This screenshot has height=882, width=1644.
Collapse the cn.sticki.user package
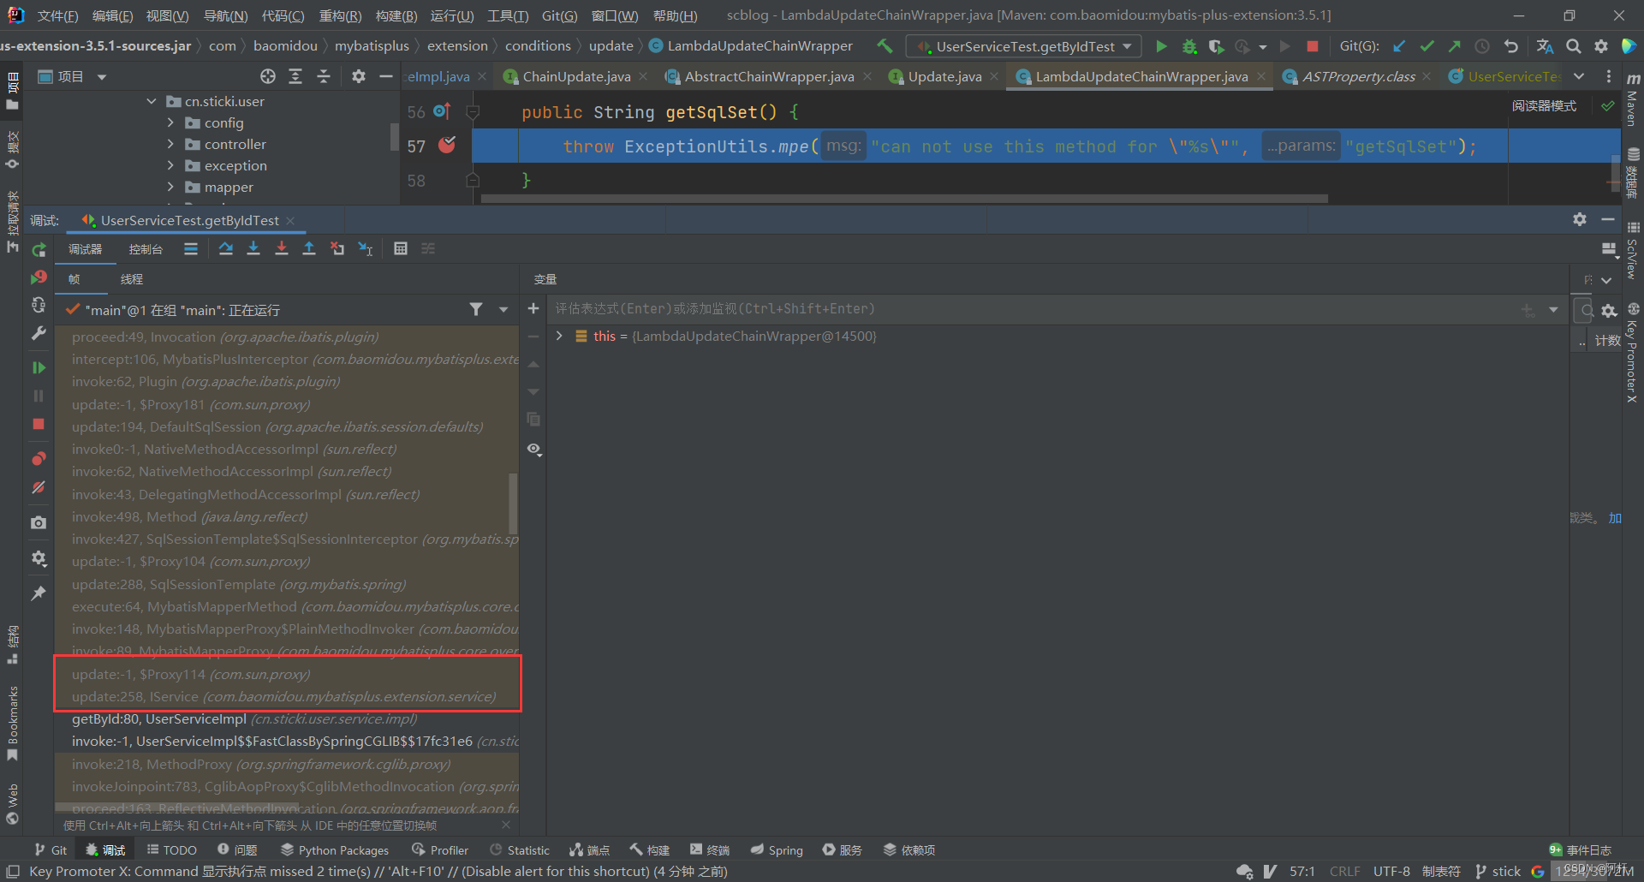tap(152, 101)
